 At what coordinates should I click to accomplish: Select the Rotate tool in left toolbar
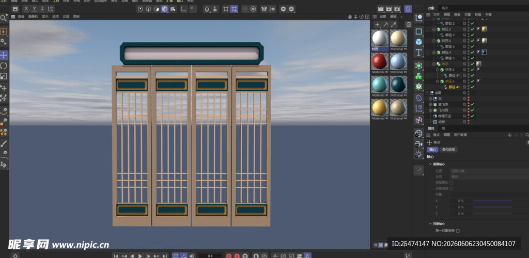4,66
